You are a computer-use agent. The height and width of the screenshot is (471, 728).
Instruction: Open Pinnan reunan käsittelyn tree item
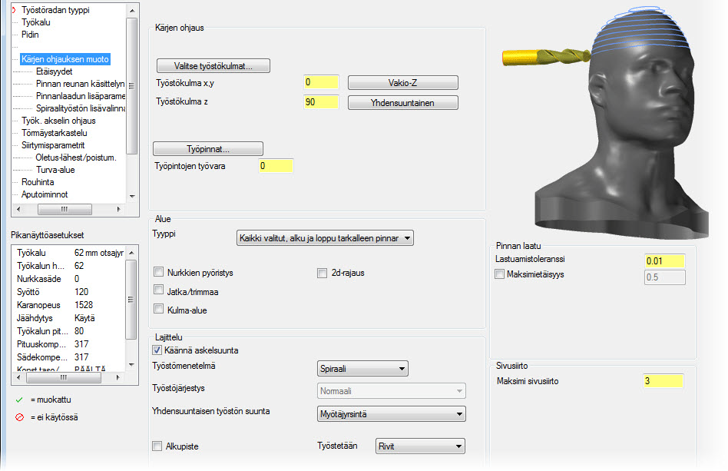click(x=81, y=84)
